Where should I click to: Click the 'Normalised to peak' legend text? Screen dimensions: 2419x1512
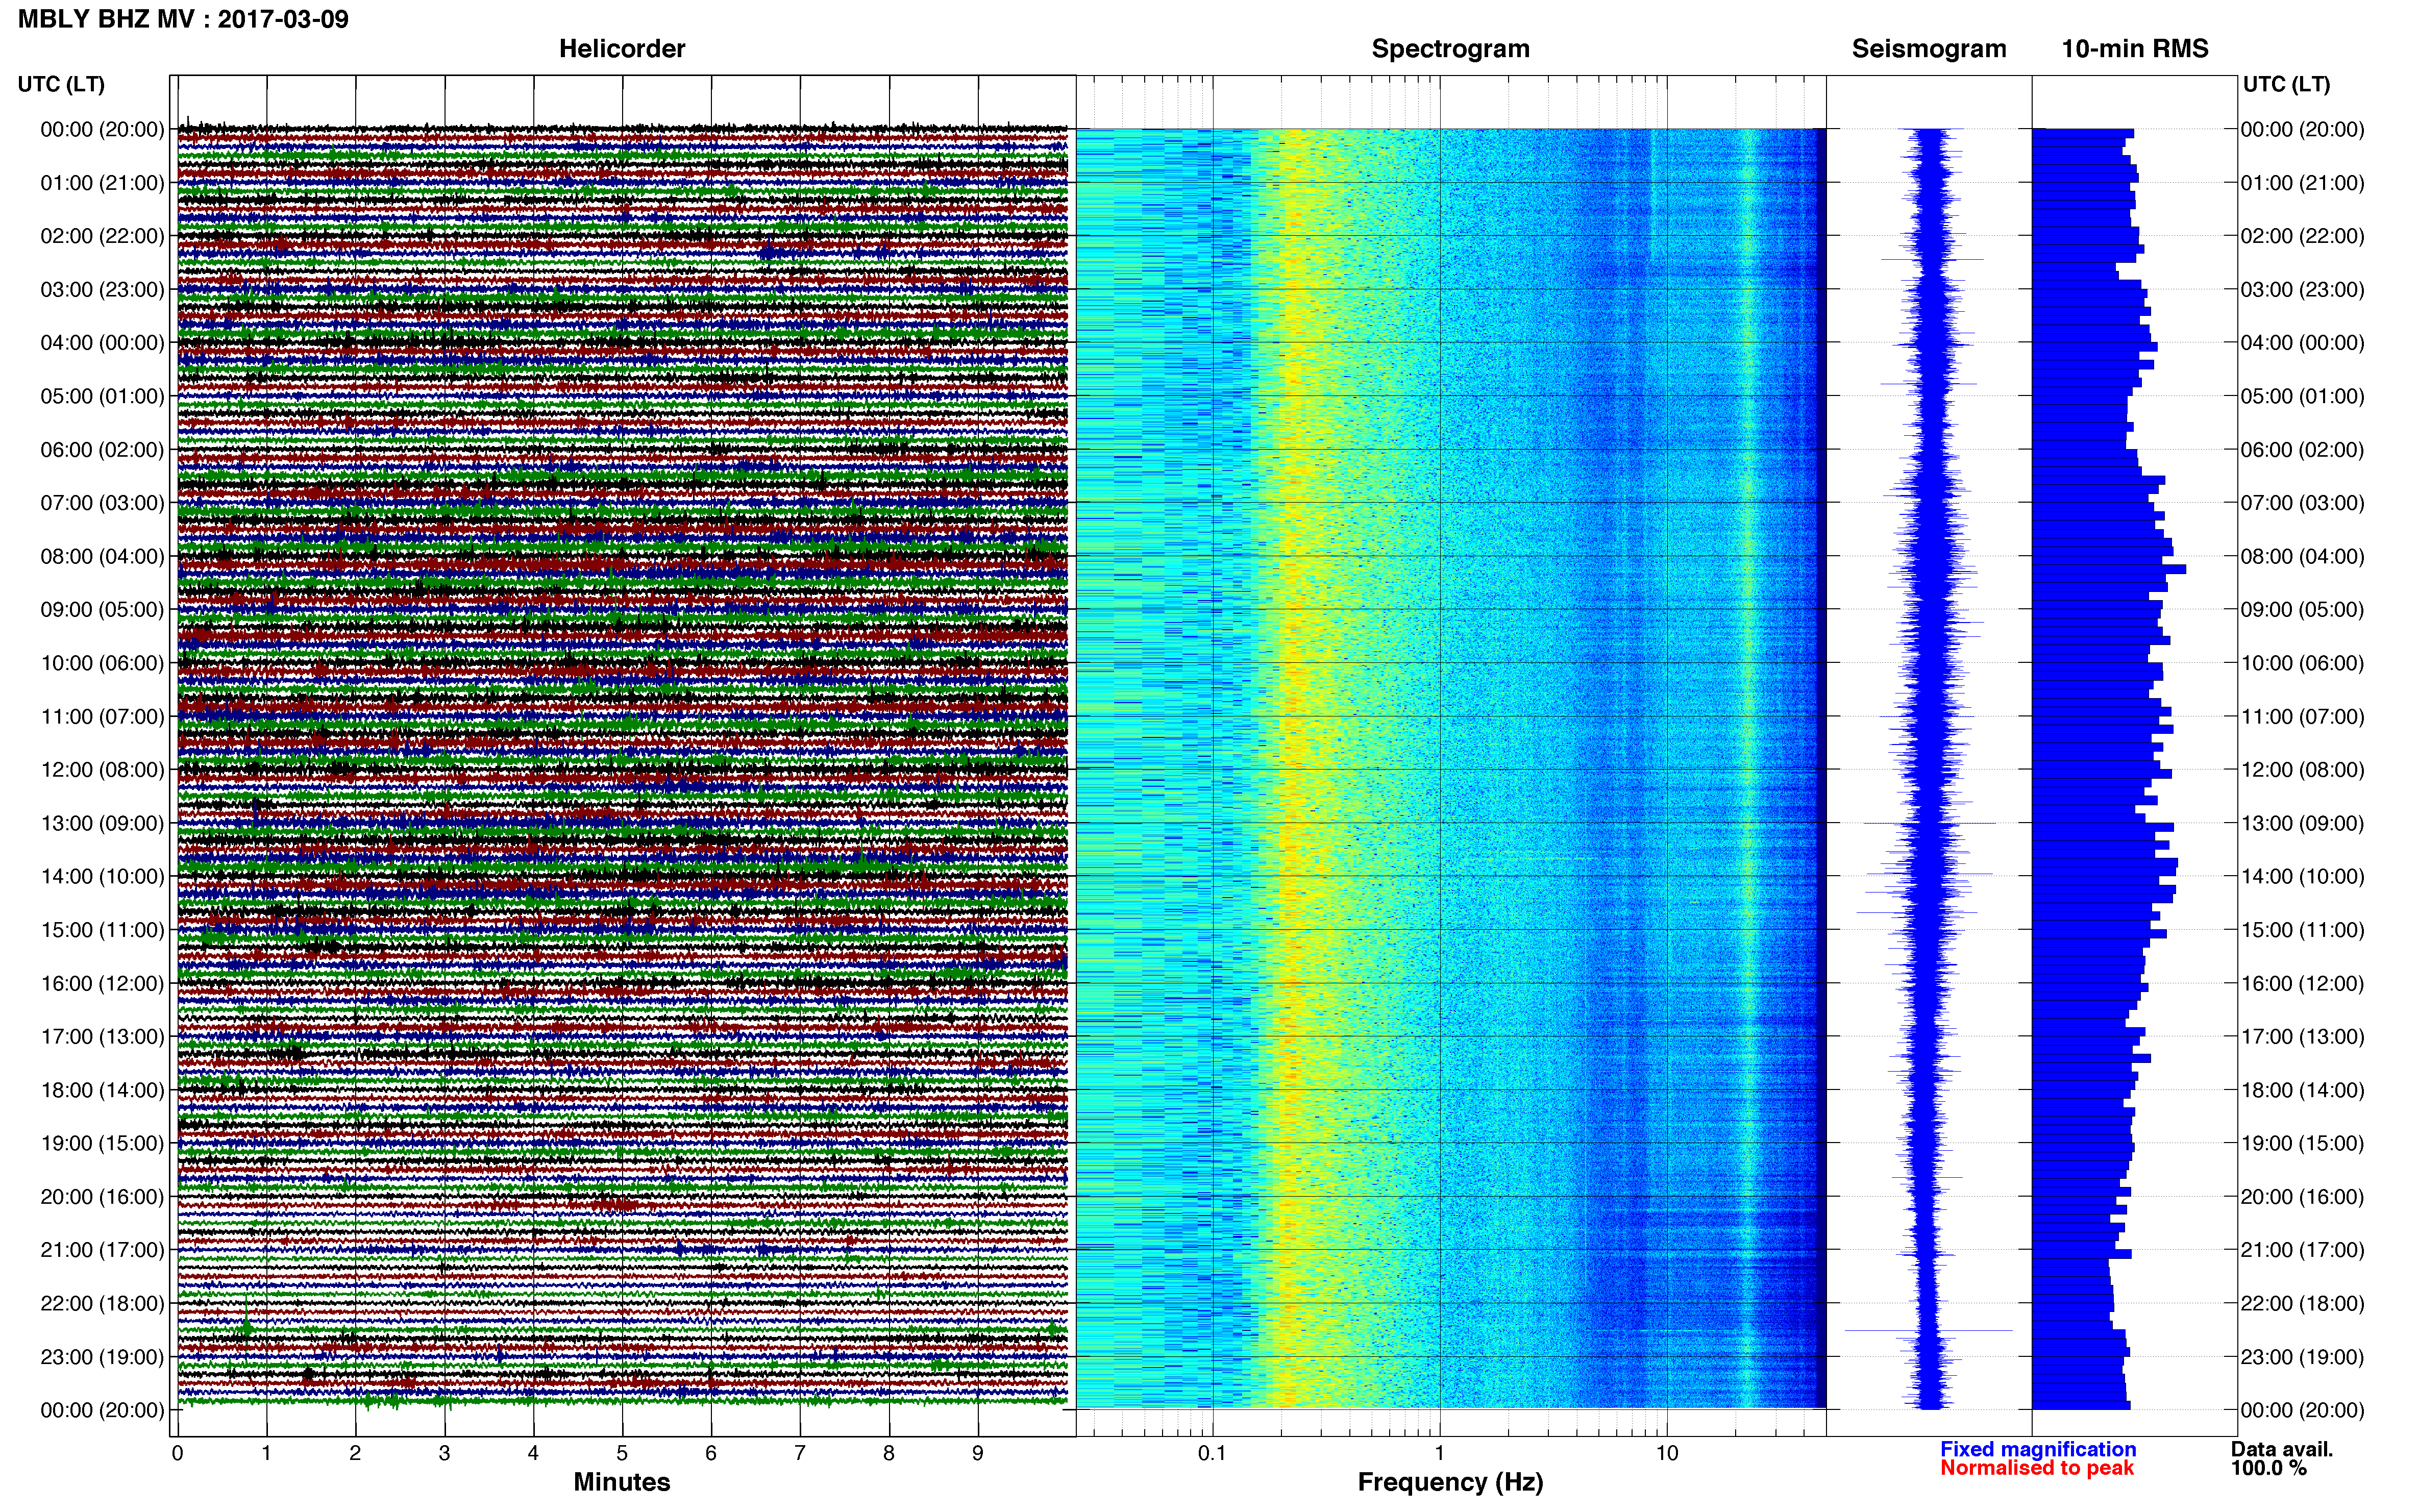click(x=2037, y=1468)
